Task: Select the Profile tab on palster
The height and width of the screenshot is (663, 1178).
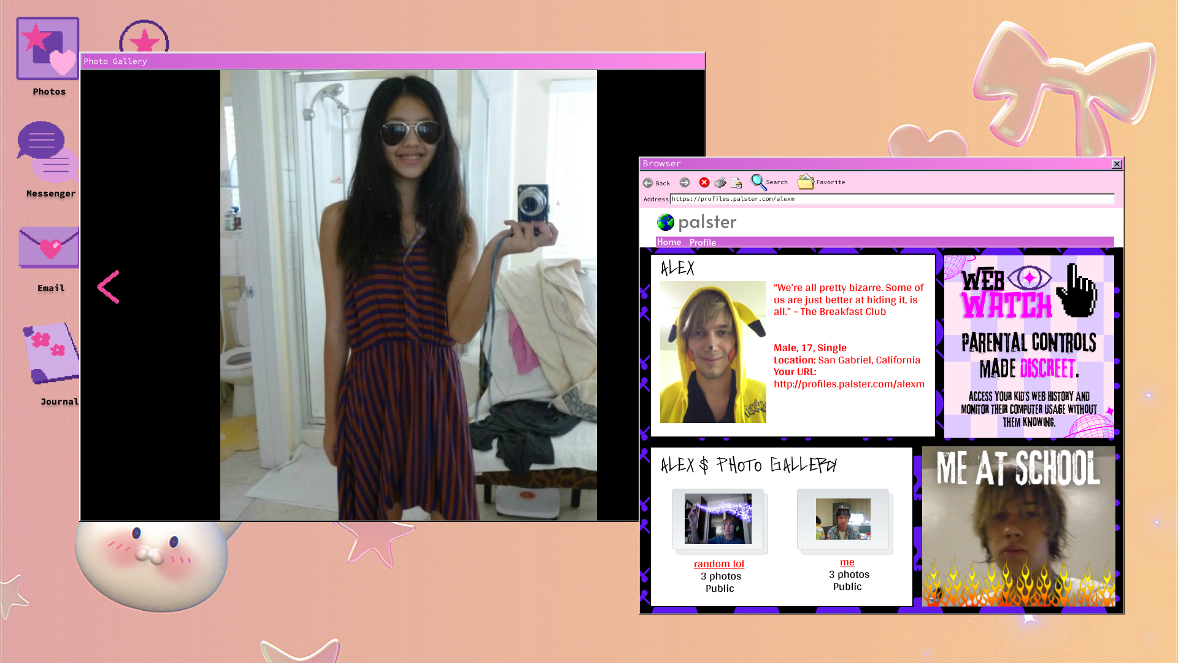Action: (x=703, y=242)
